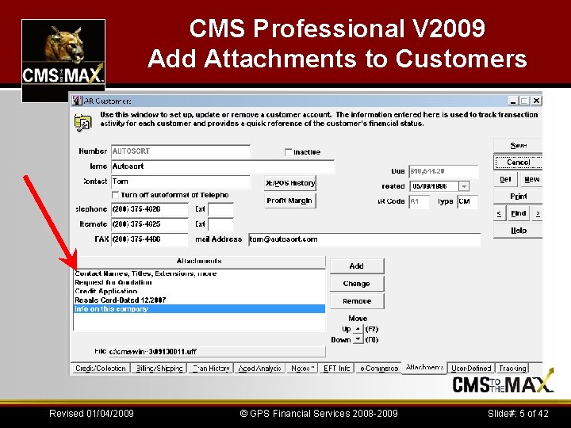This screenshot has width=571, height=428.
Task: Open the Aged Analysis tab
Action: pyautogui.click(x=259, y=369)
